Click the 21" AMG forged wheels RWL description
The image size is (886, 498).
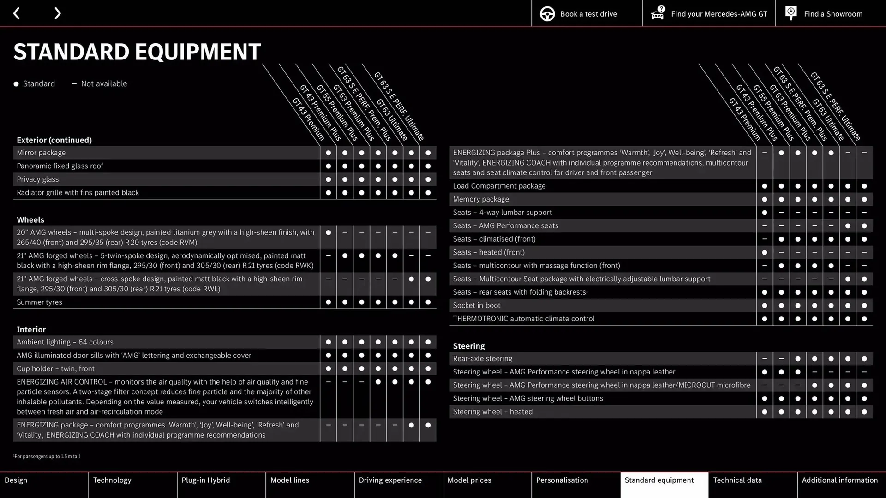click(x=160, y=284)
